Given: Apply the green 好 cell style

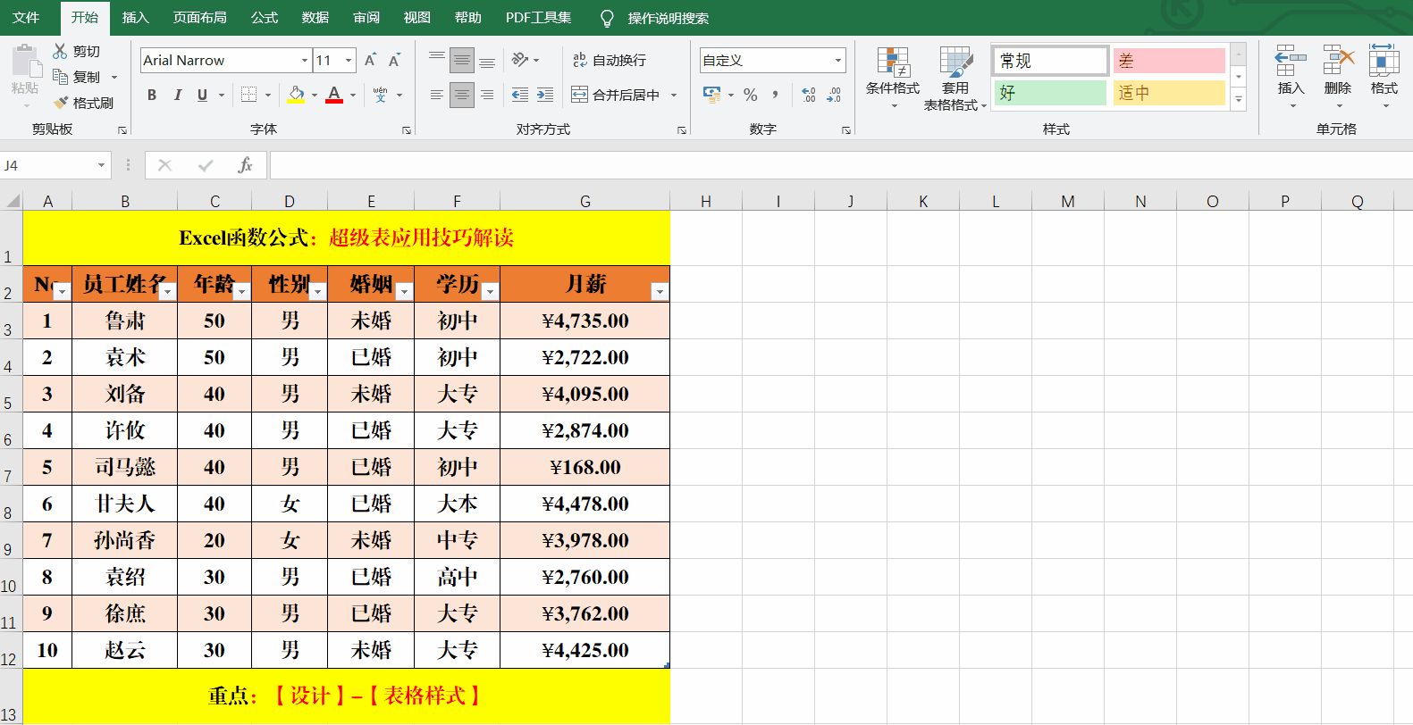Looking at the screenshot, I should pos(1050,93).
